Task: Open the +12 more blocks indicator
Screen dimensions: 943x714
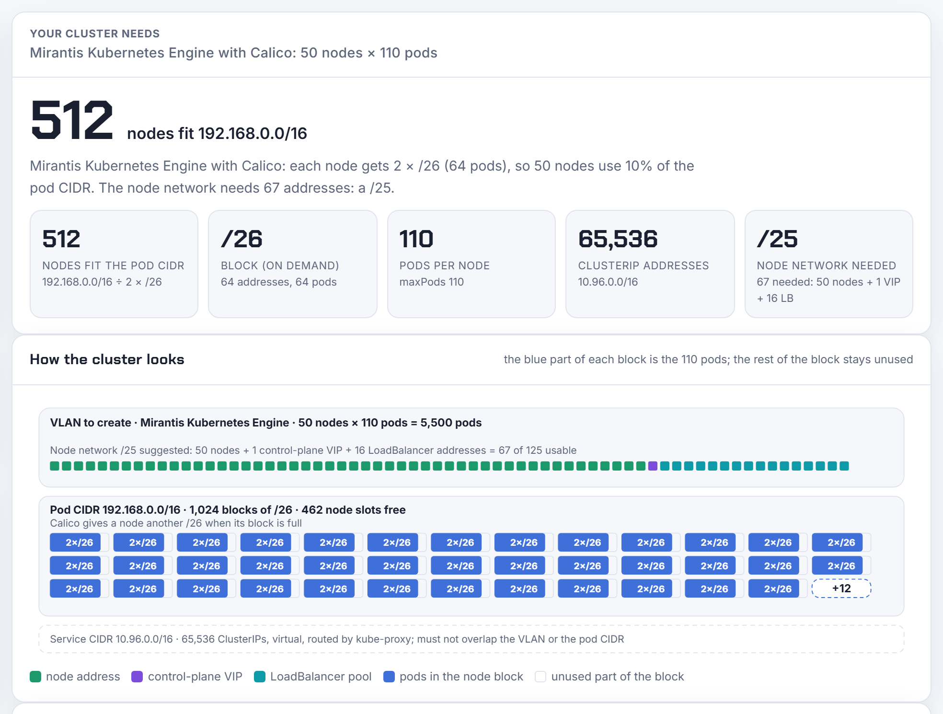Action: click(841, 588)
